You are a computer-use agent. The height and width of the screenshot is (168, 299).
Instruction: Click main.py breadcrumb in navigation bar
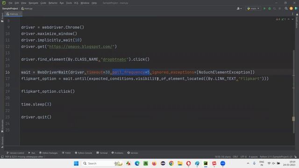click(27, 8)
